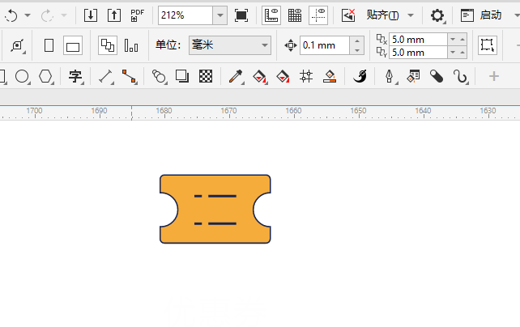Open the 单位 units dropdown showing 毫米
Viewport: 520px width, 327px height.
click(230, 45)
